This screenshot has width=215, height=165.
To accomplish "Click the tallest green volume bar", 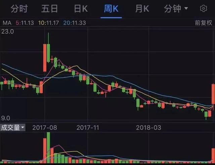I will 48,148.
